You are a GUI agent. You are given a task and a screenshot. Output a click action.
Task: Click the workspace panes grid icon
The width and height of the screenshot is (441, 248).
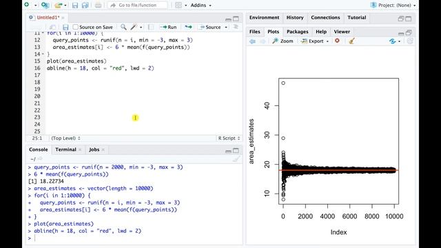coord(178,5)
